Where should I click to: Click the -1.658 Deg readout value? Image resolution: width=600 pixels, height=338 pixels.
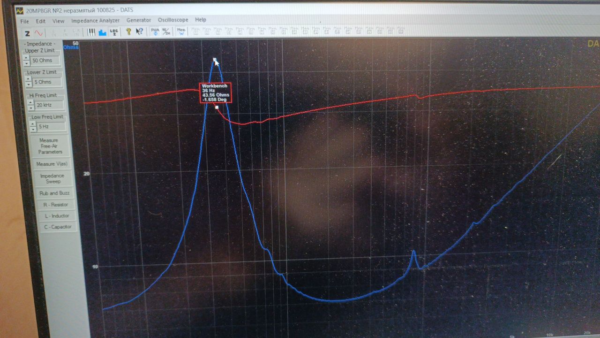214,100
